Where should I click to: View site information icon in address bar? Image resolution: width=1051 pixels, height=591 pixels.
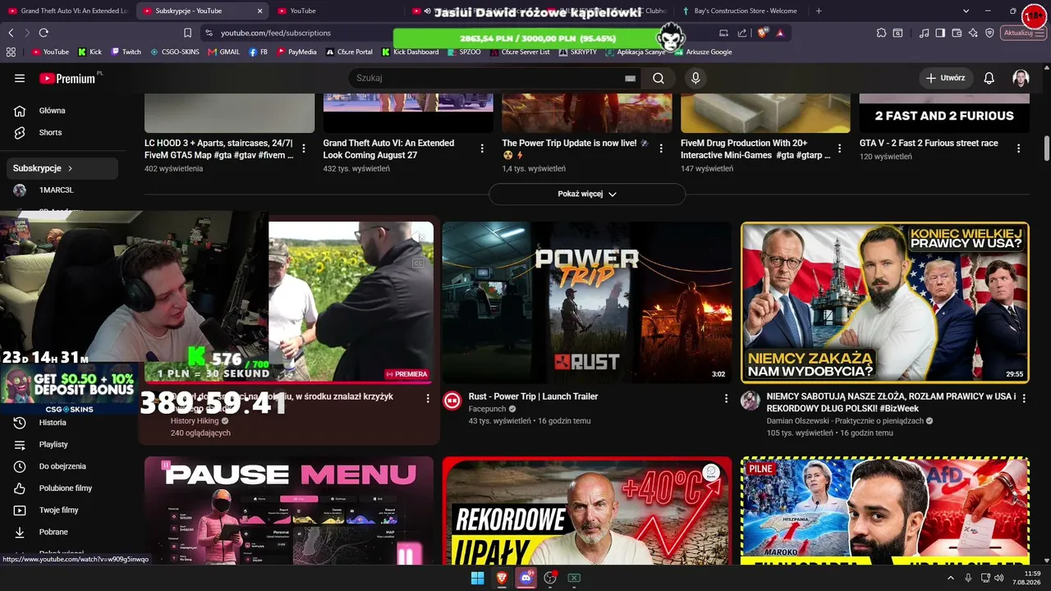(209, 33)
